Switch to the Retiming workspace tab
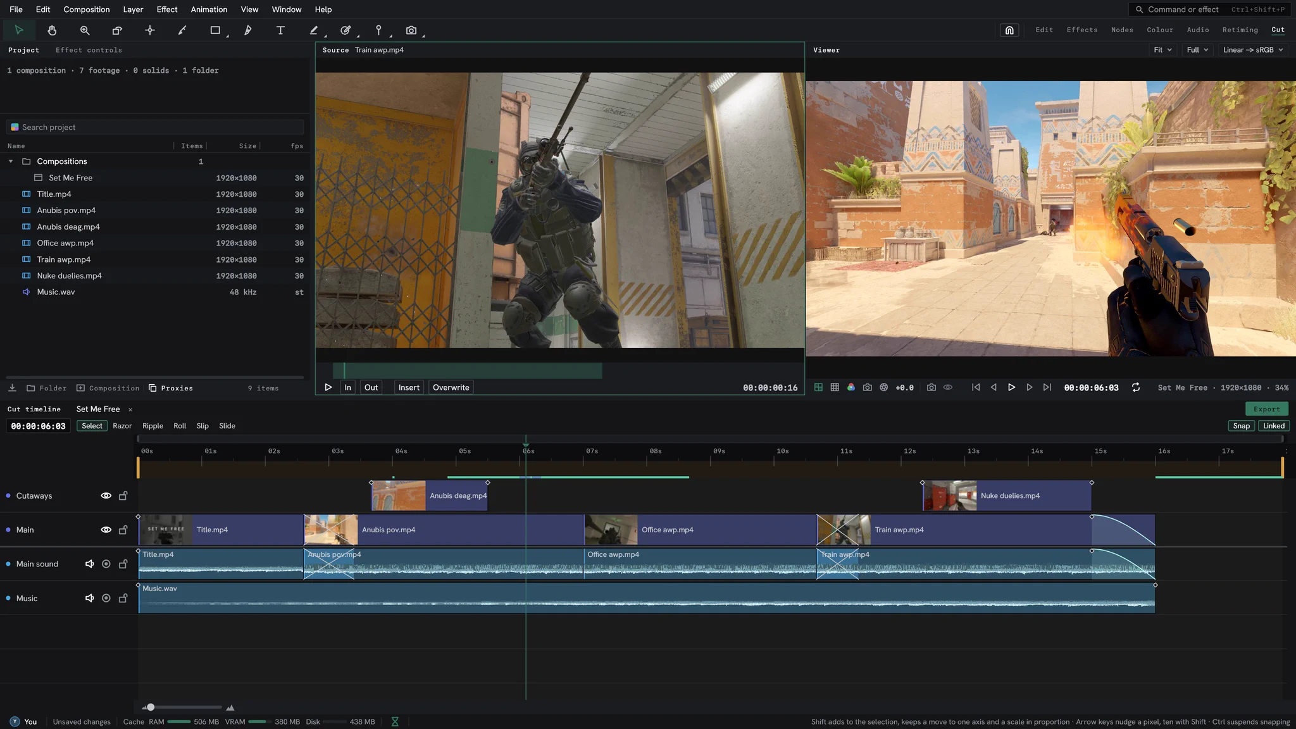The image size is (1296, 729). point(1240,30)
